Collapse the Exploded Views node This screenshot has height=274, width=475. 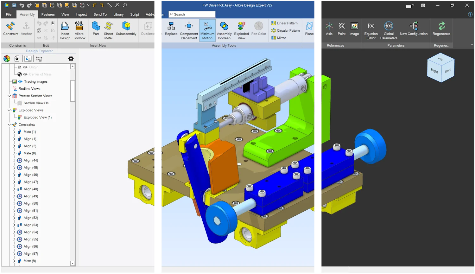tap(9, 110)
